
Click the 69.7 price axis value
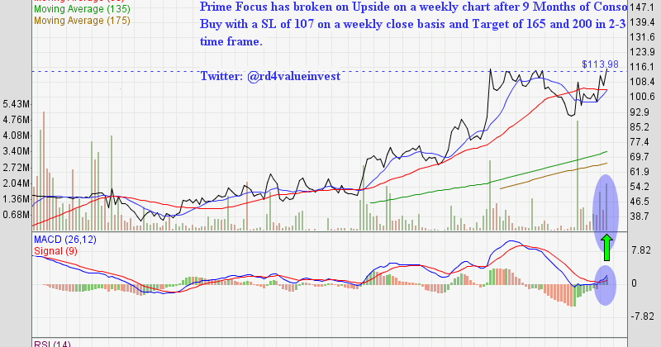(640, 156)
